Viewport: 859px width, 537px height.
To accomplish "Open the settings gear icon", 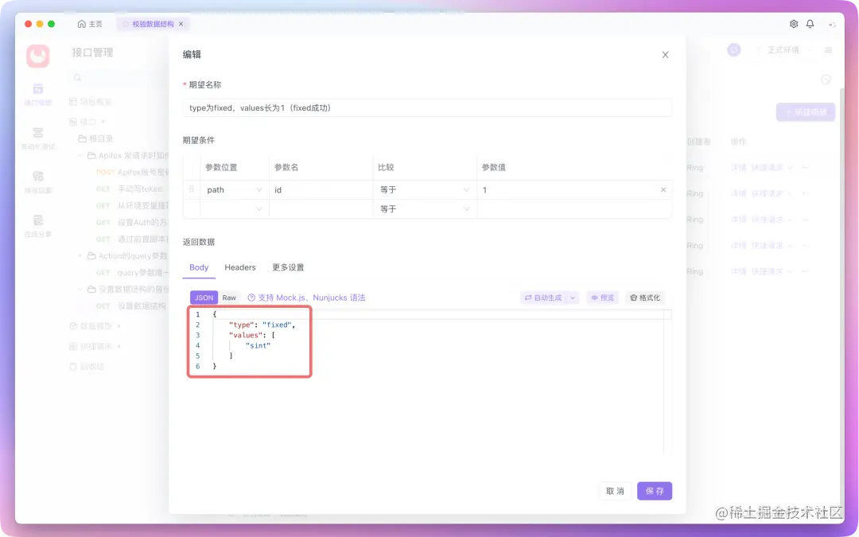I will point(793,24).
